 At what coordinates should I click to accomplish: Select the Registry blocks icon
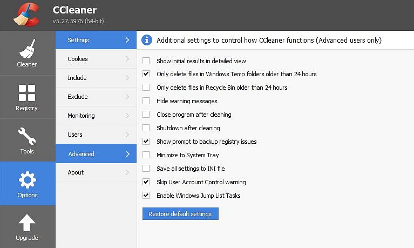tap(27, 93)
